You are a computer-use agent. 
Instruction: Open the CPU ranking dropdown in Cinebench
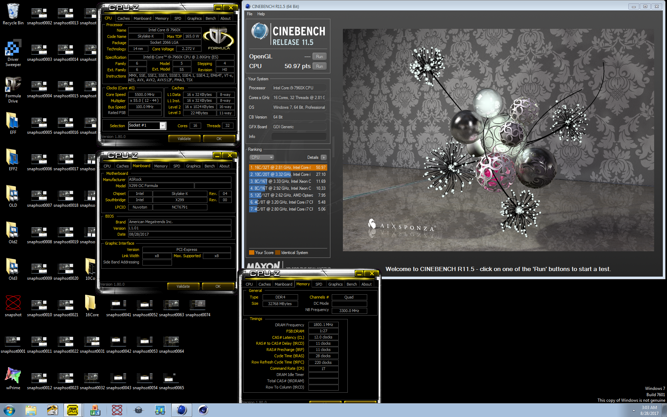click(x=262, y=157)
